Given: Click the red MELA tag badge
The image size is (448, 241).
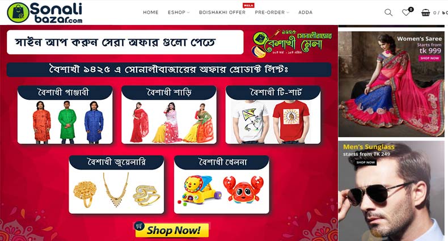Looking at the screenshot, I should 248,6.
